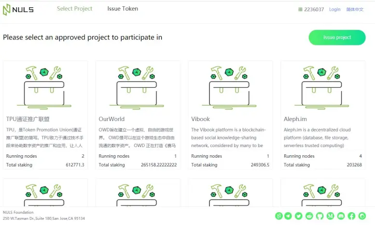The width and height of the screenshot is (375, 230).
Task: Open the Twitter footer icon
Action: (298, 216)
